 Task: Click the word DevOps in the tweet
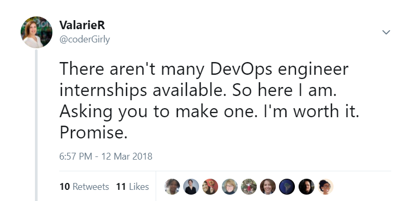241,70
